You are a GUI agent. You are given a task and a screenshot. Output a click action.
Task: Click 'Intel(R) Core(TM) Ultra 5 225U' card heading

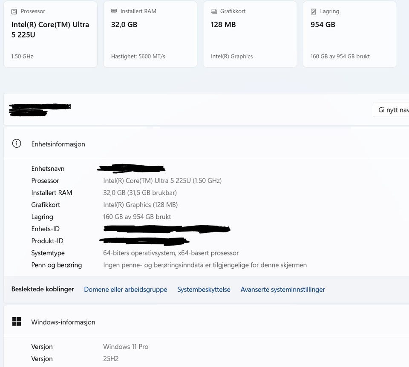[x=50, y=29]
